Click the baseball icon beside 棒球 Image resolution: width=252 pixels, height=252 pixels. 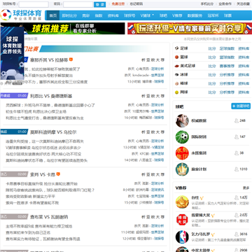click(176, 83)
